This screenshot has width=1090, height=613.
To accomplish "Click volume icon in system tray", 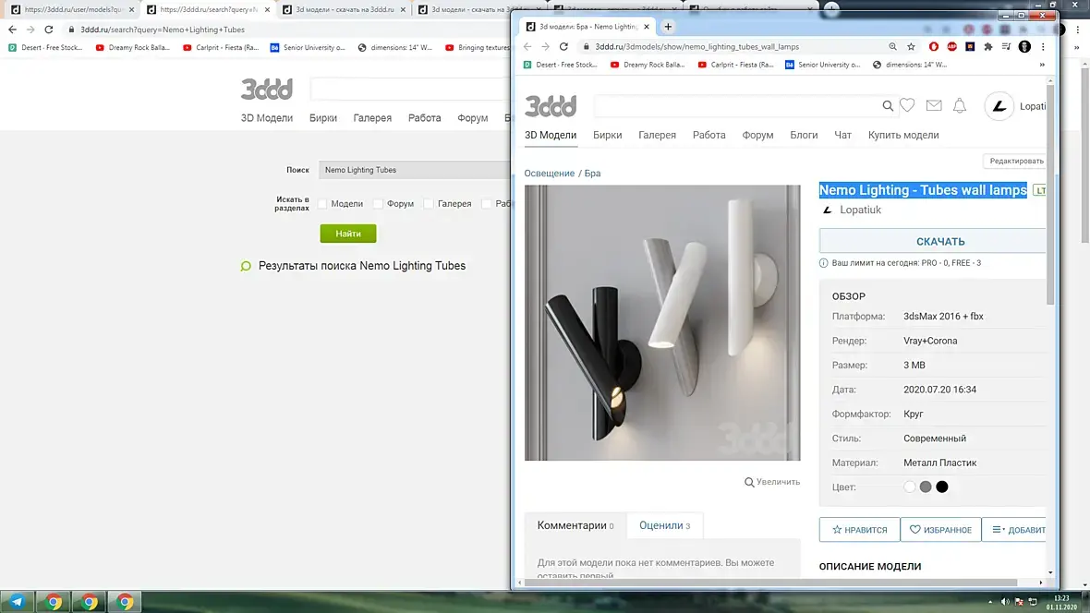I will coord(1004,602).
